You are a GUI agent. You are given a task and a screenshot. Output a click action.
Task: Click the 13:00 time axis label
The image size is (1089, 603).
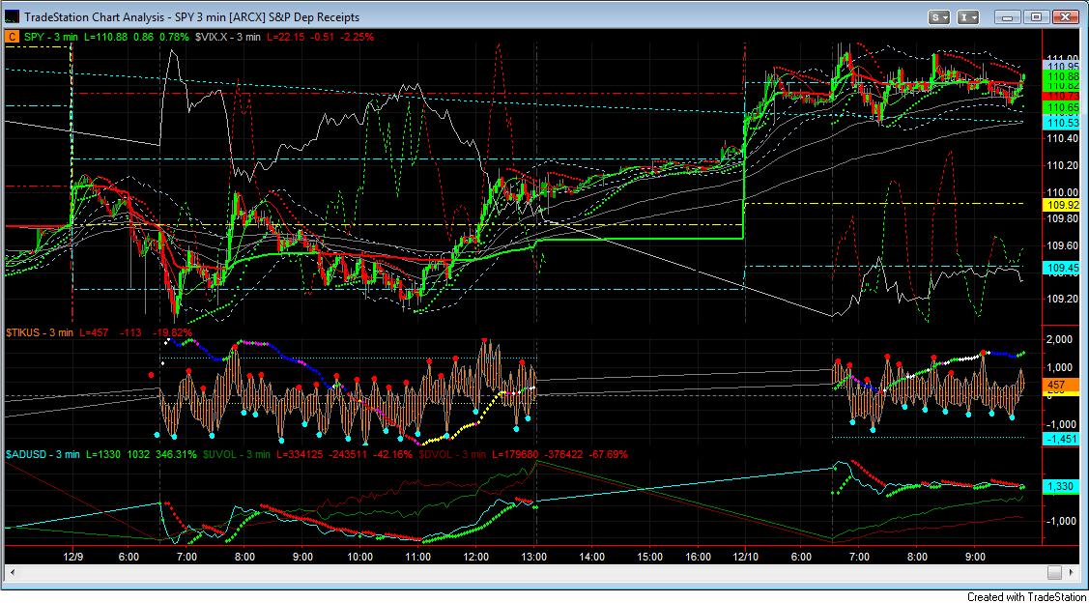535,557
